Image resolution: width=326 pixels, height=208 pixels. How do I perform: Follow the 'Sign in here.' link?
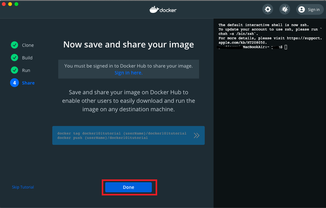[x=129, y=73]
